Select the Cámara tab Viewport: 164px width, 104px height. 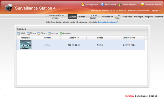[72, 17]
